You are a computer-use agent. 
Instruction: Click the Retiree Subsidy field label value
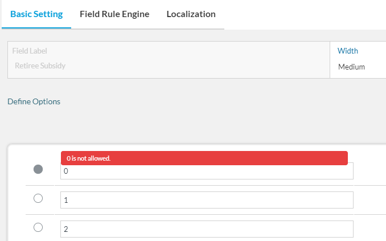click(40, 66)
